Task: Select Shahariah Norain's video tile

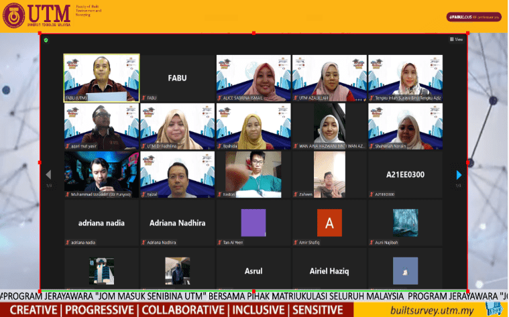Action: click(x=406, y=126)
